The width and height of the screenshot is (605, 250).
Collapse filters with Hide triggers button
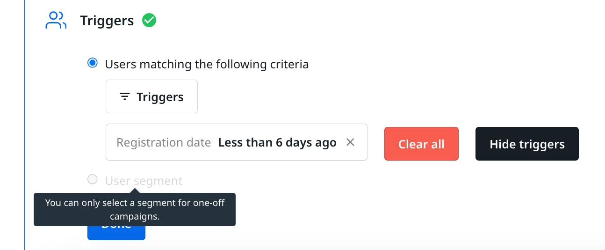coord(527,144)
